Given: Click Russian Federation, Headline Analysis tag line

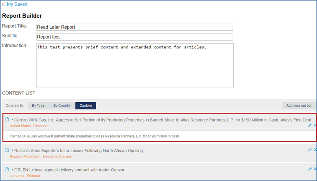Looking at the screenshot, I should coord(41,156).
